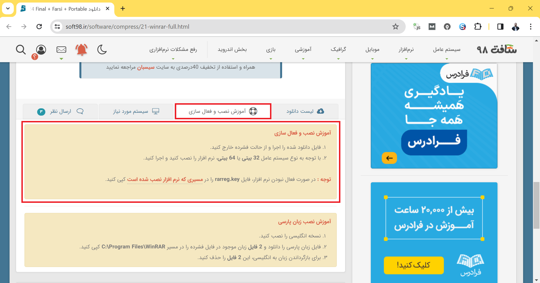The image size is (540, 283).
Task: Open the JS extension icon
Action: [x=417, y=27]
